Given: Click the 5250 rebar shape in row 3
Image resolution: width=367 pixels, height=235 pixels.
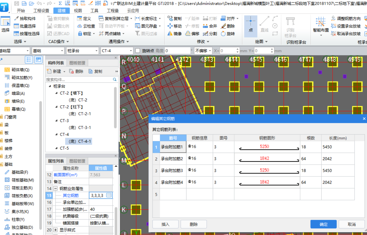Looking at the screenshot, I should (267, 171).
